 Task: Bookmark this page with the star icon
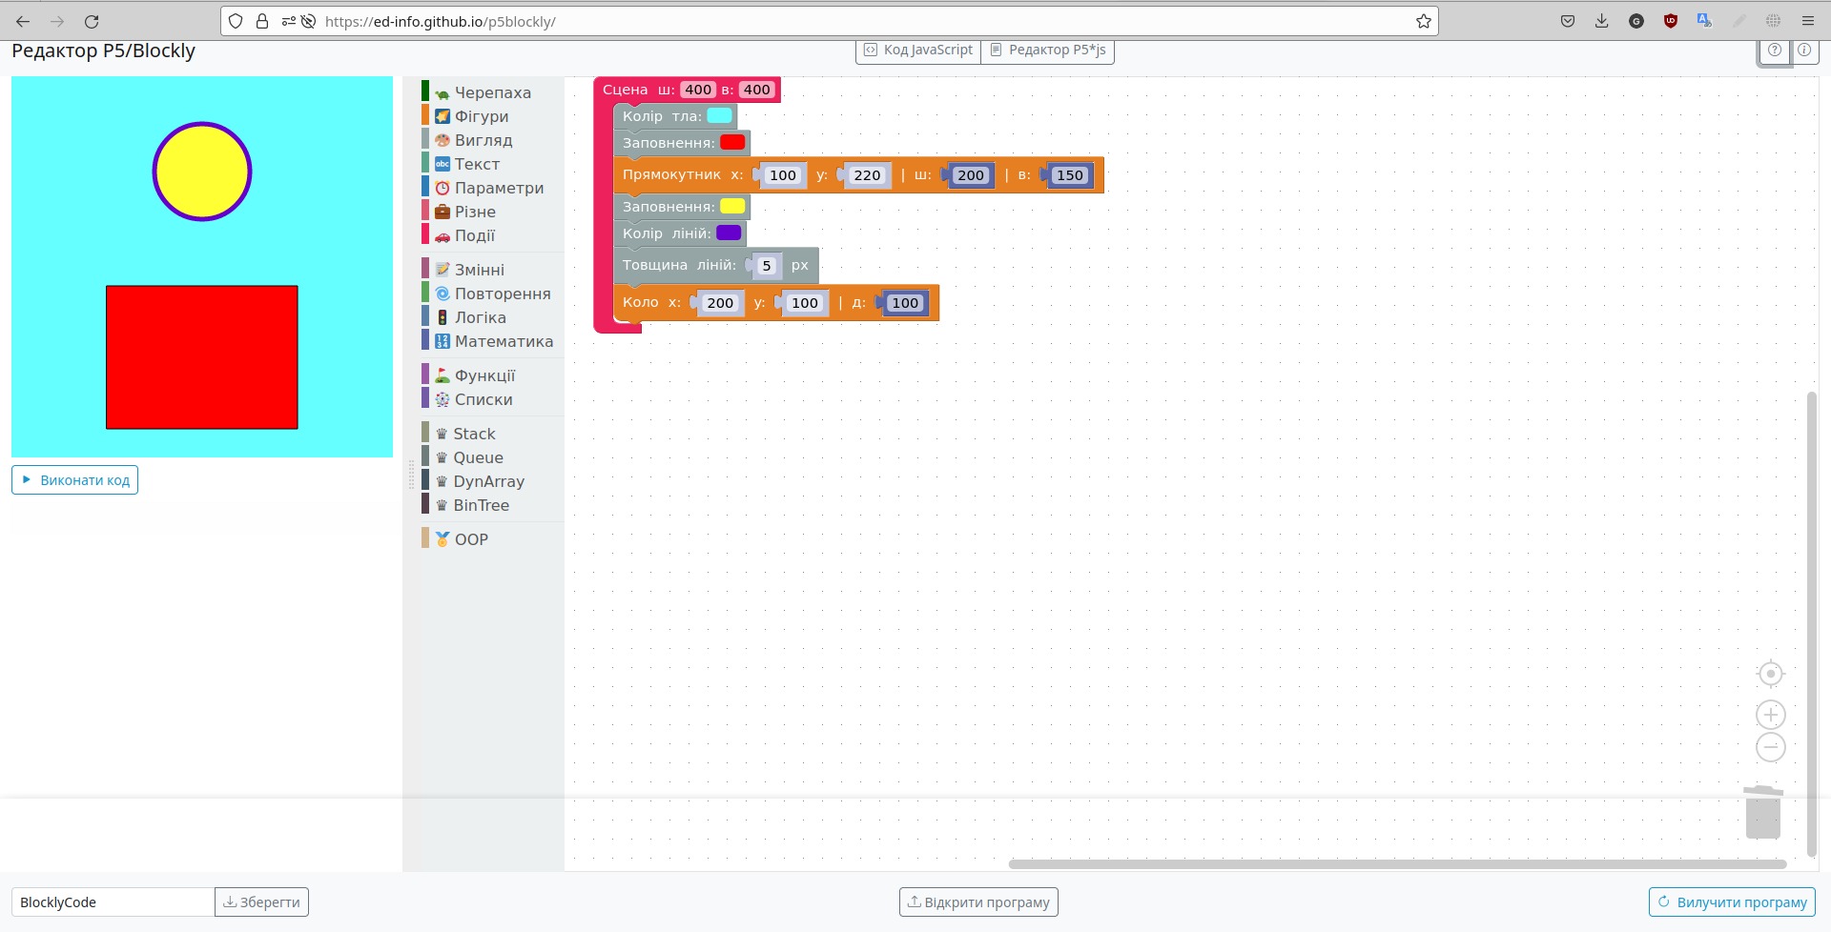[x=1423, y=21]
